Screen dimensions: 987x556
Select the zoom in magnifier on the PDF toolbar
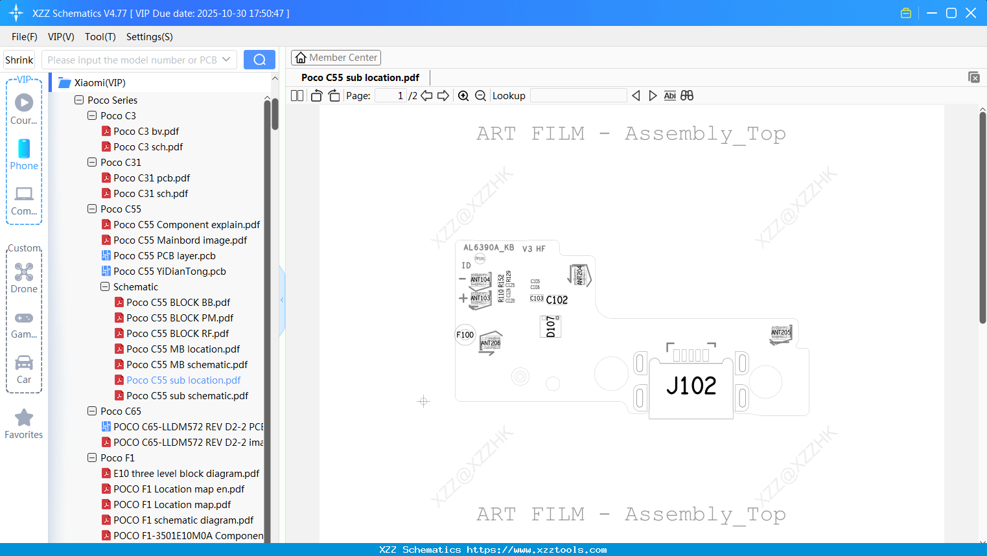tap(463, 95)
